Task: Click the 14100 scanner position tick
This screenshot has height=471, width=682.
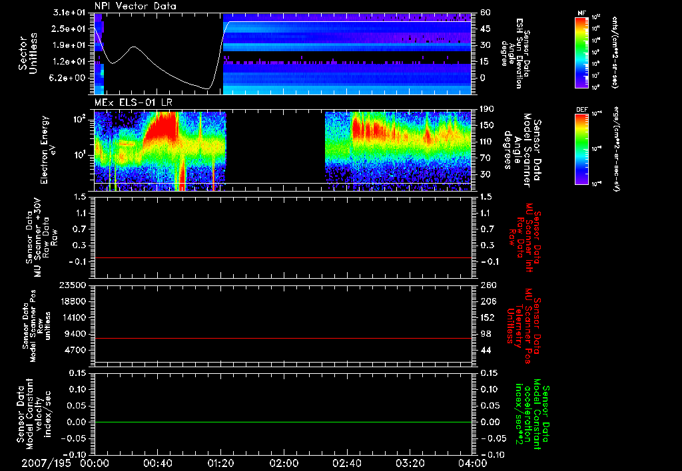Action: (73, 317)
